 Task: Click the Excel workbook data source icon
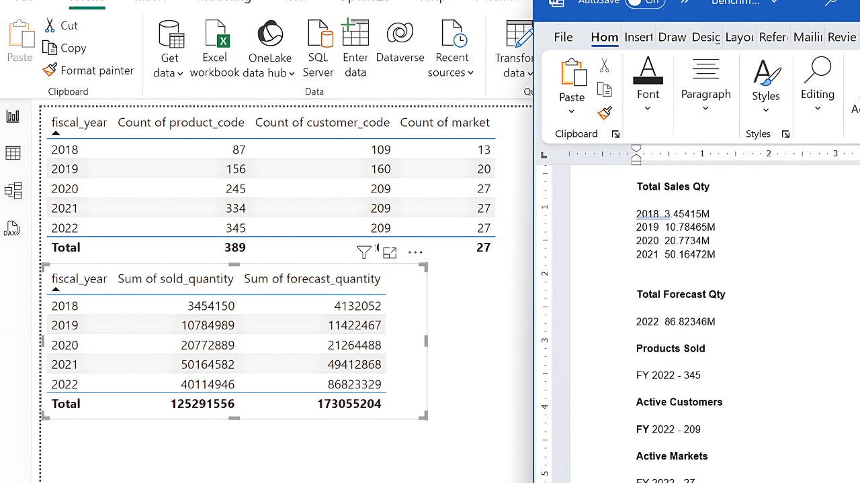pos(214,48)
